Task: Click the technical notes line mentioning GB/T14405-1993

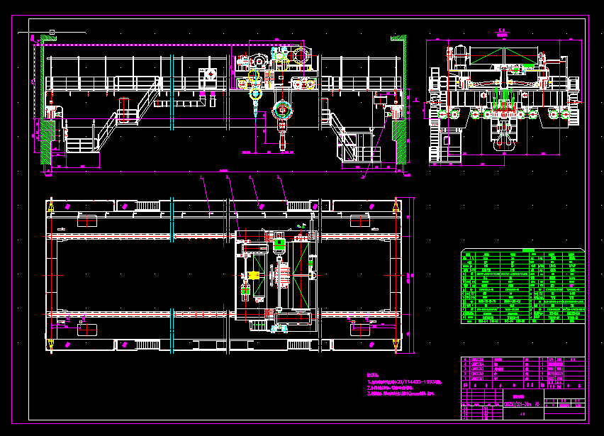Action: (x=404, y=382)
